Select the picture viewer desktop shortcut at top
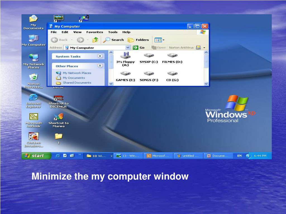This screenshot has width=286, height=214. coord(59,18)
